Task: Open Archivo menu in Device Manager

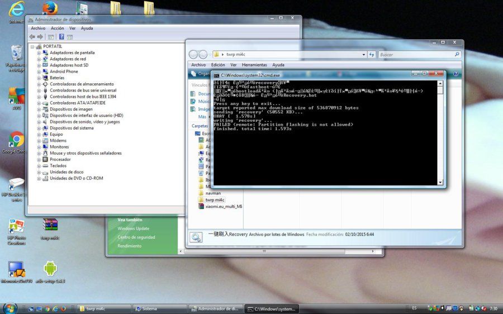Action: pos(38,28)
